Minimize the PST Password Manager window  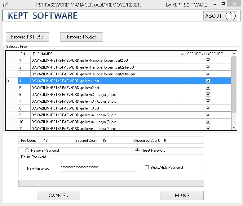click(214, 4)
